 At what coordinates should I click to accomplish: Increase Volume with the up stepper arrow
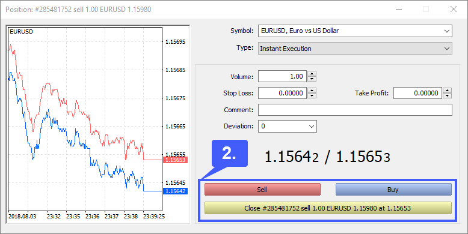coord(312,74)
